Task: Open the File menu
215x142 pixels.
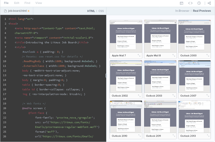Action: pyautogui.click(x=6, y=3)
